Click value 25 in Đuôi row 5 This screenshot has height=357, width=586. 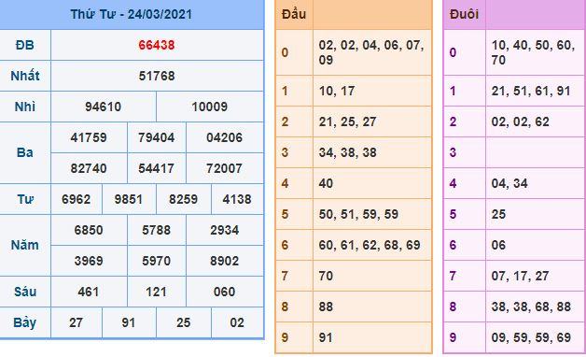coord(498,214)
